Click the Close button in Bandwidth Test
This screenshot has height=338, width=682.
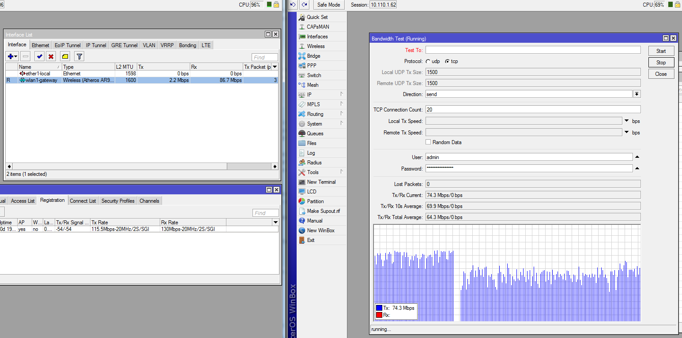coord(661,74)
